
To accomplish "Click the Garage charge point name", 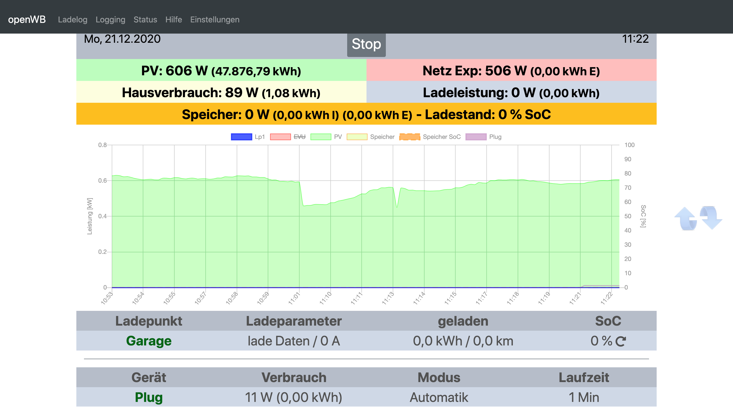I will point(149,341).
